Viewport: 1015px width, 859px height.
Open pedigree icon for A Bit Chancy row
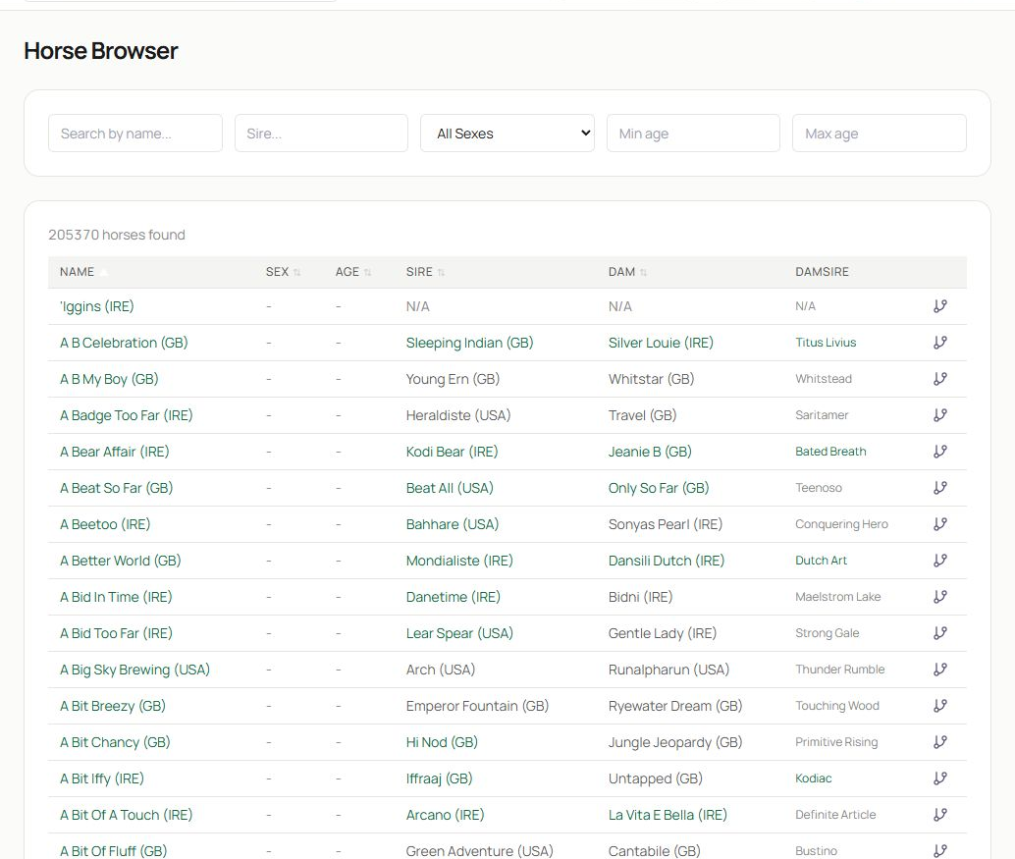click(x=940, y=741)
